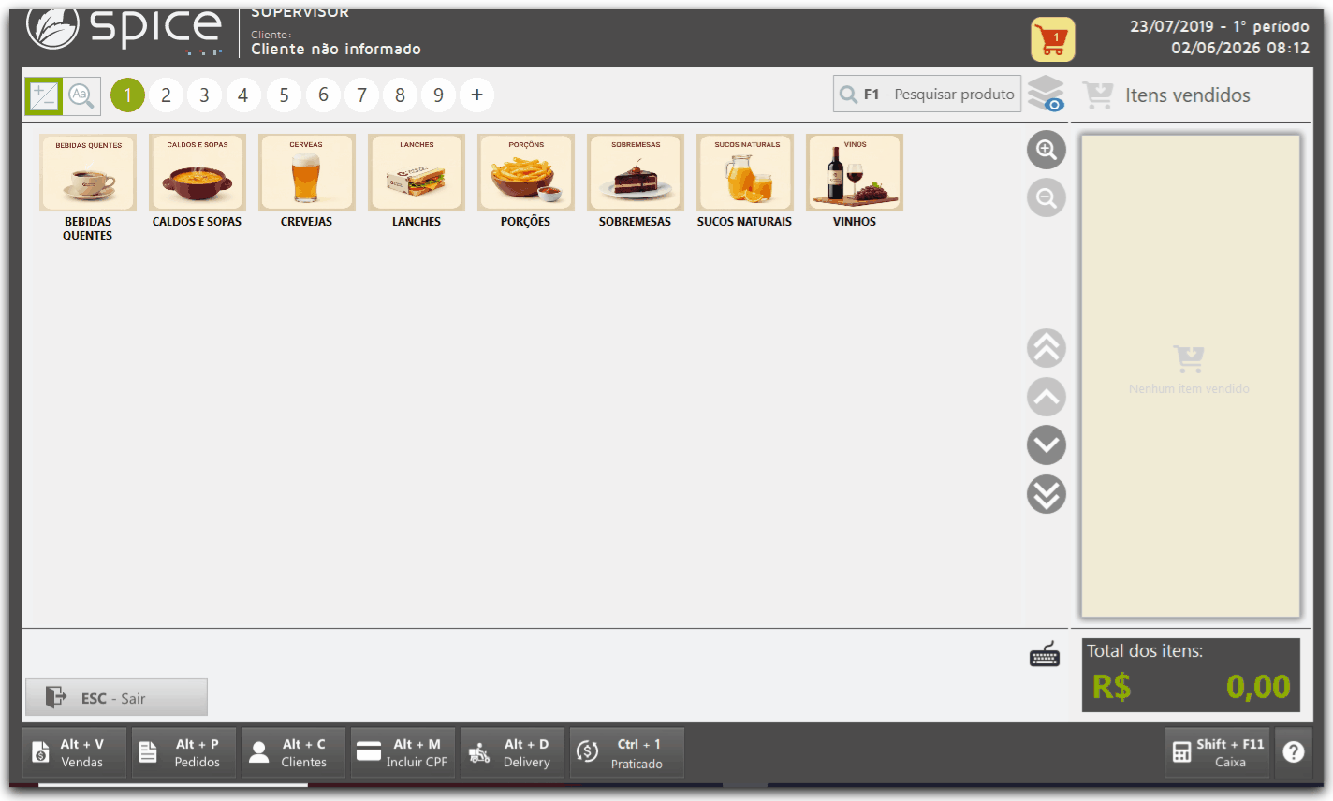Image resolution: width=1333 pixels, height=801 pixels.
Task: Open the Caldos e Sopas category
Action: (198, 182)
